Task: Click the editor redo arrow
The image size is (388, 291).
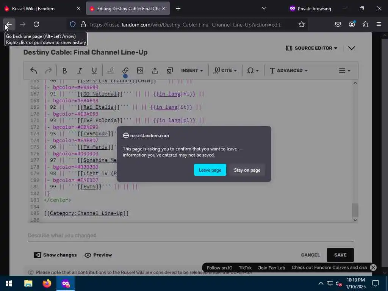Action: (48, 70)
